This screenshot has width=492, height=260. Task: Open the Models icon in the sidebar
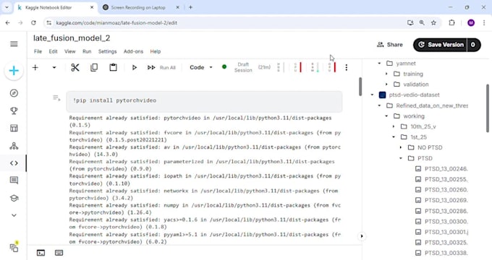[14, 146]
